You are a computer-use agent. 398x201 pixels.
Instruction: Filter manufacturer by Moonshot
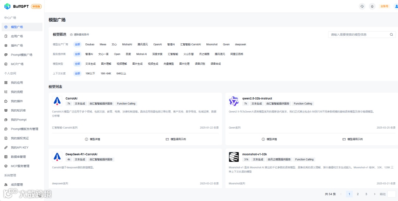pyautogui.click(x=212, y=44)
